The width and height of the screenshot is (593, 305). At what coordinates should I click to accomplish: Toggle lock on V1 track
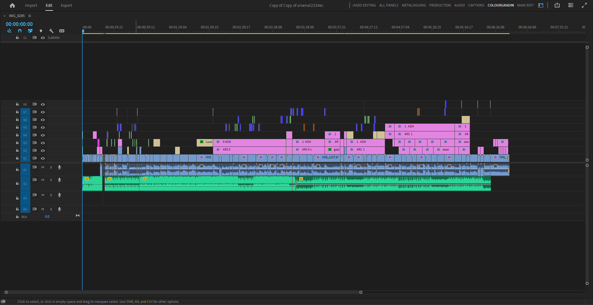click(17, 158)
